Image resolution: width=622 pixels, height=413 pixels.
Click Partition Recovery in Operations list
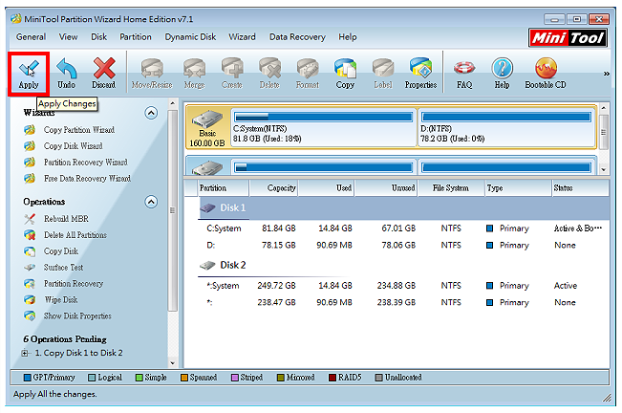pyautogui.click(x=74, y=284)
